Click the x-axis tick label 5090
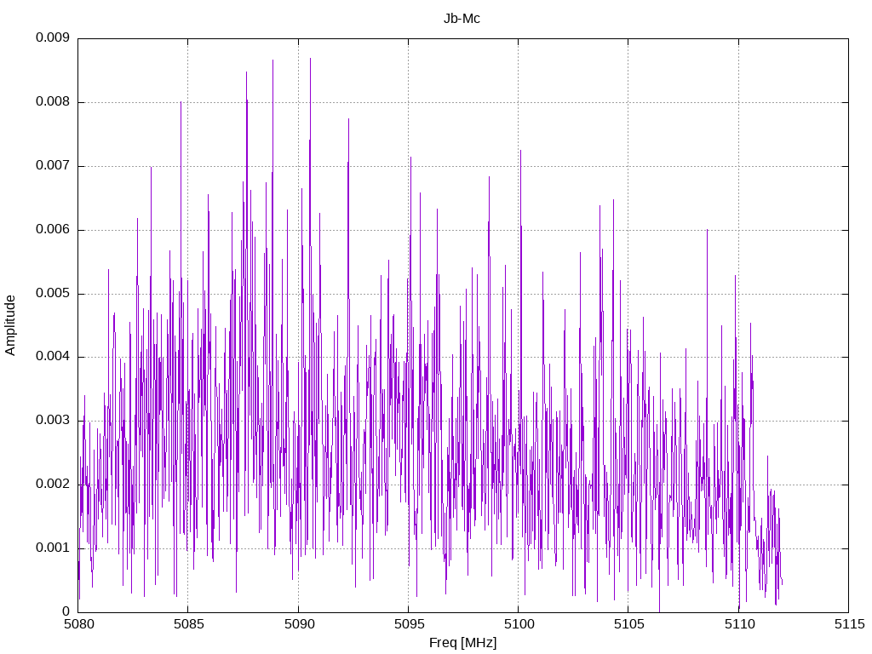872x654 pixels. point(299,624)
